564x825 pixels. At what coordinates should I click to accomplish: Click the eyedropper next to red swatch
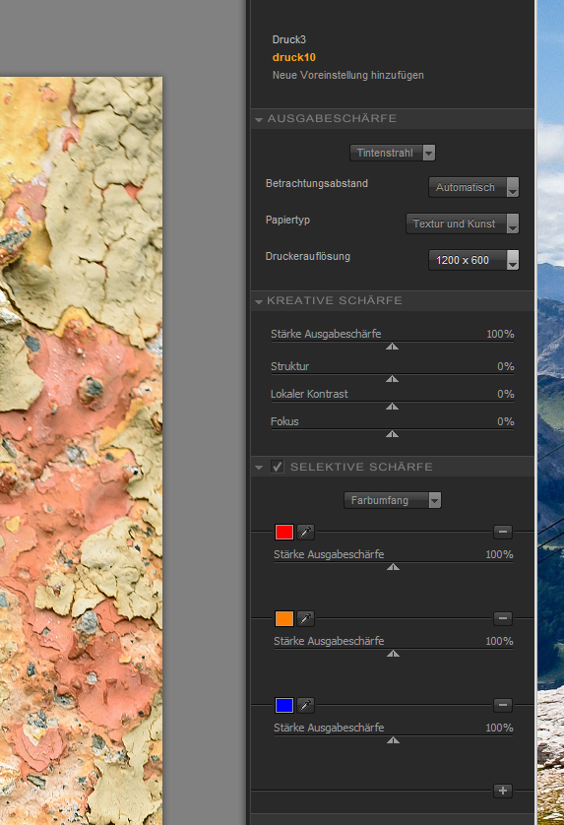[x=305, y=532]
